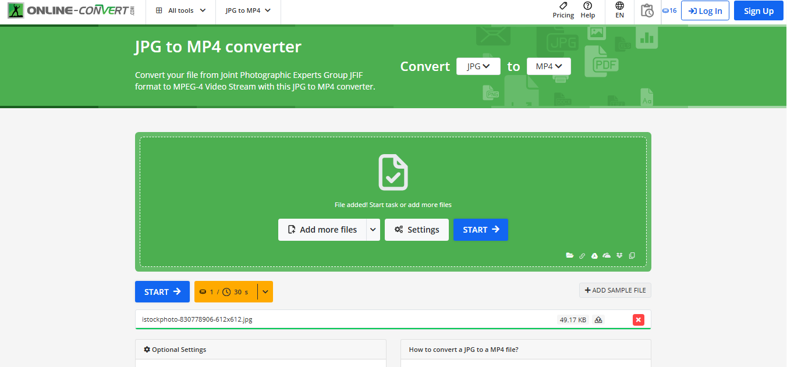Browse local files using the folder icon

point(570,255)
